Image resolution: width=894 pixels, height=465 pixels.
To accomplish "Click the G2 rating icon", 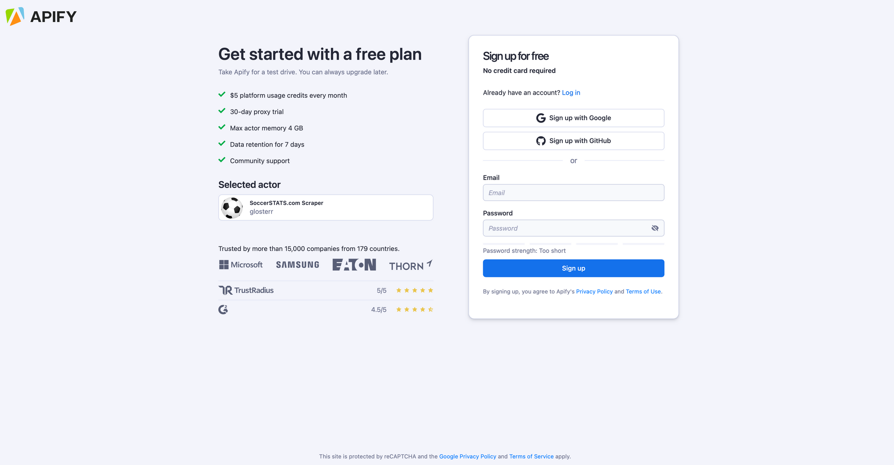I will [x=223, y=309].
